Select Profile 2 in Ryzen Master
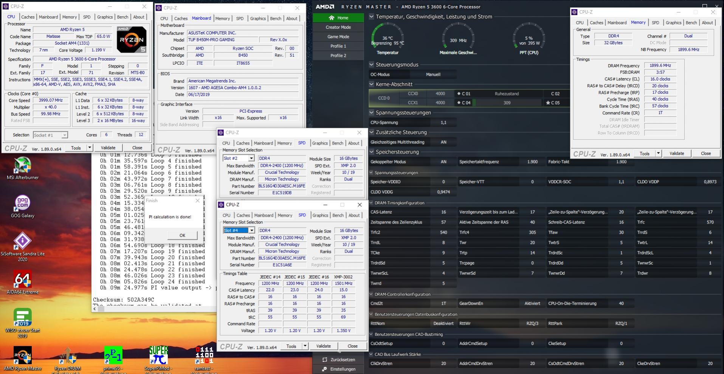 (338, 56)
